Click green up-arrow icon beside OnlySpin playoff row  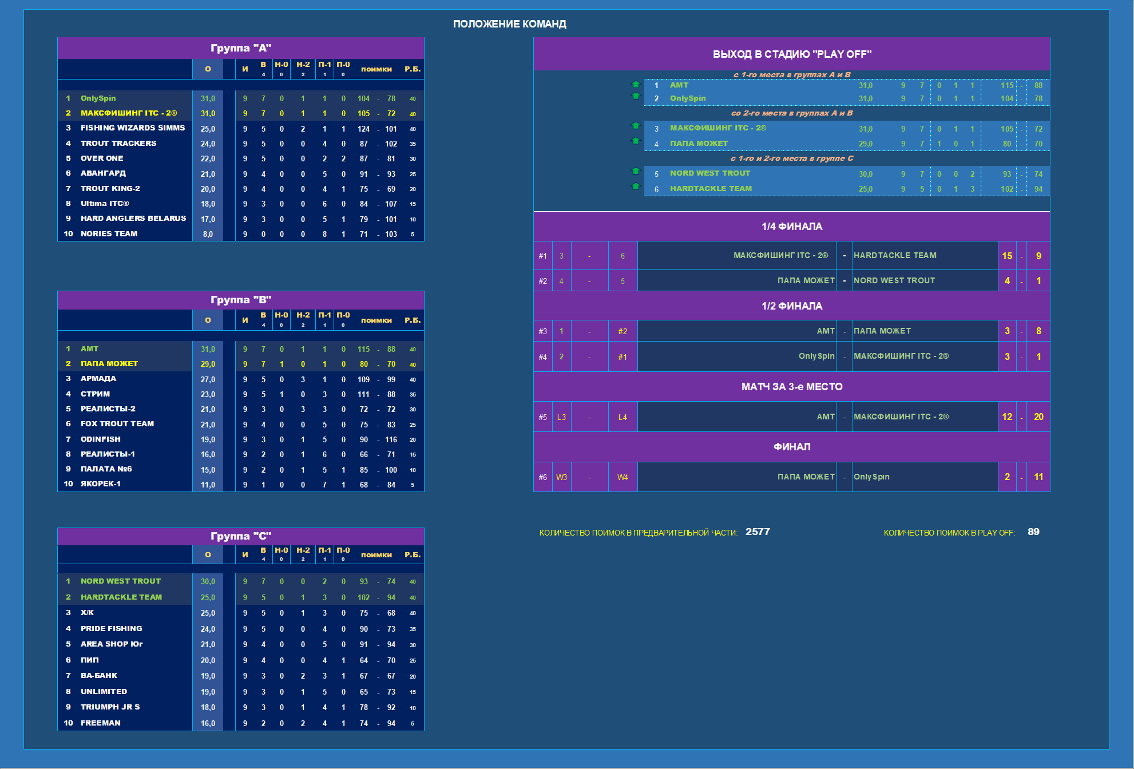tap(635, 96)
